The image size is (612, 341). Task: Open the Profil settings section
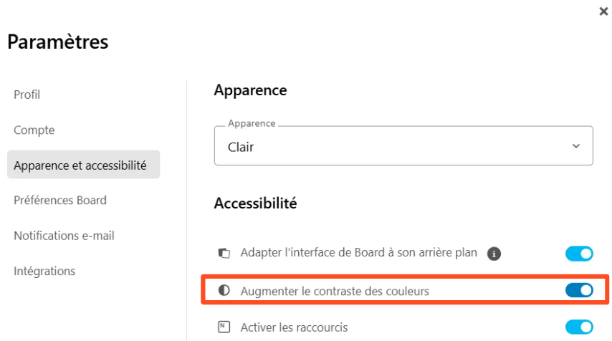point(27,95)
